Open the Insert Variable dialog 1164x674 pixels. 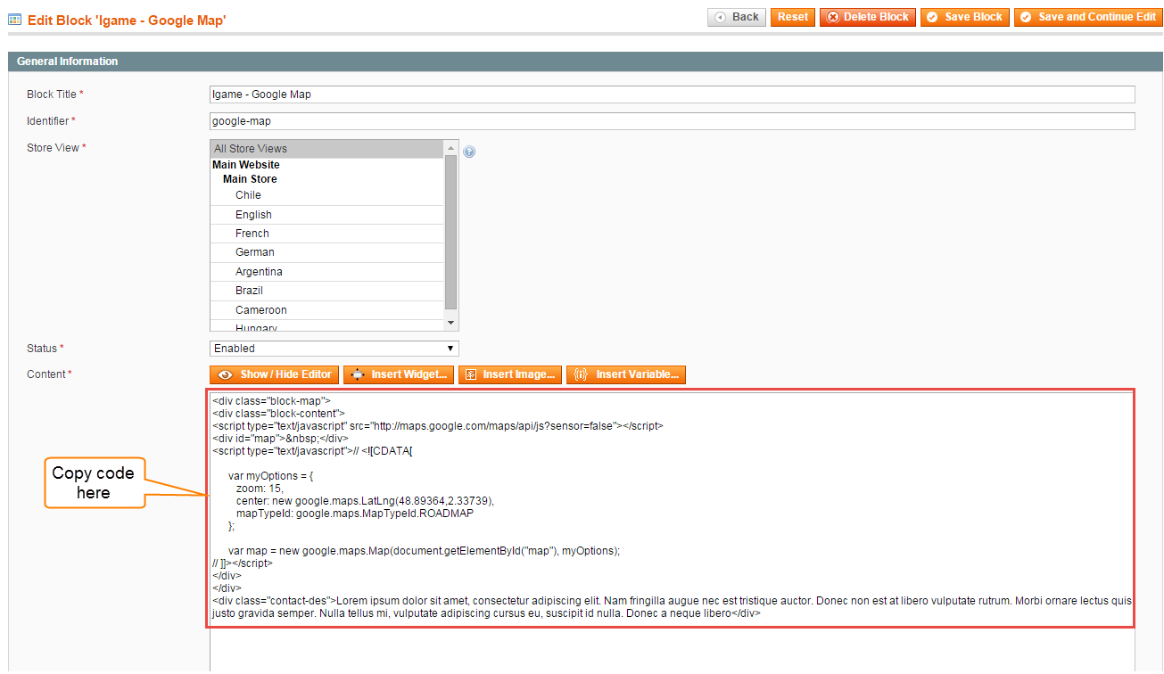click(x=626, y=375)
